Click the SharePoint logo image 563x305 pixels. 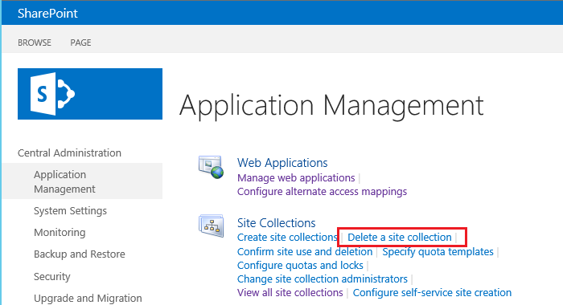(90, 94)
